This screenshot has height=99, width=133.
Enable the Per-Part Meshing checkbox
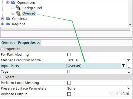tap(69, 54)
